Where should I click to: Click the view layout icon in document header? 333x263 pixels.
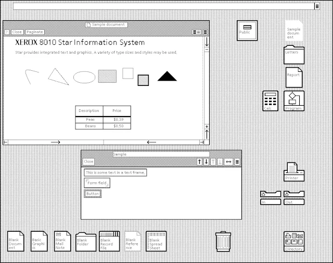click(x=197, y=32)
